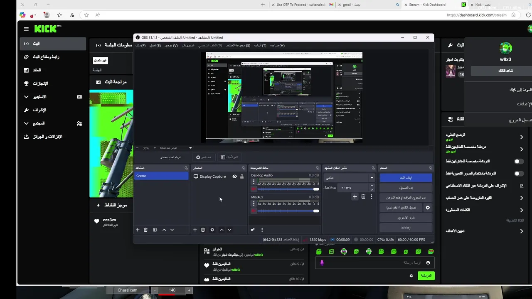Click the Start Replay Buffer button
This screenshot has width=532, height=299.
point(406,198)
